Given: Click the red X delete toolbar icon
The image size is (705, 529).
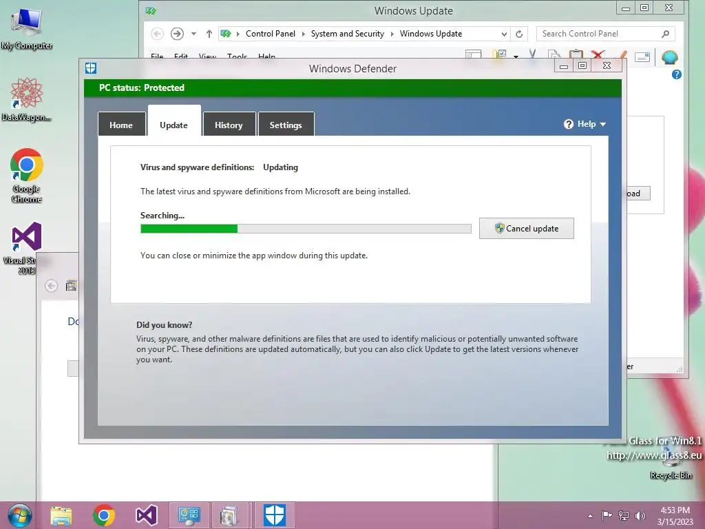Looking at the screenshot, I should click(598, 55).
